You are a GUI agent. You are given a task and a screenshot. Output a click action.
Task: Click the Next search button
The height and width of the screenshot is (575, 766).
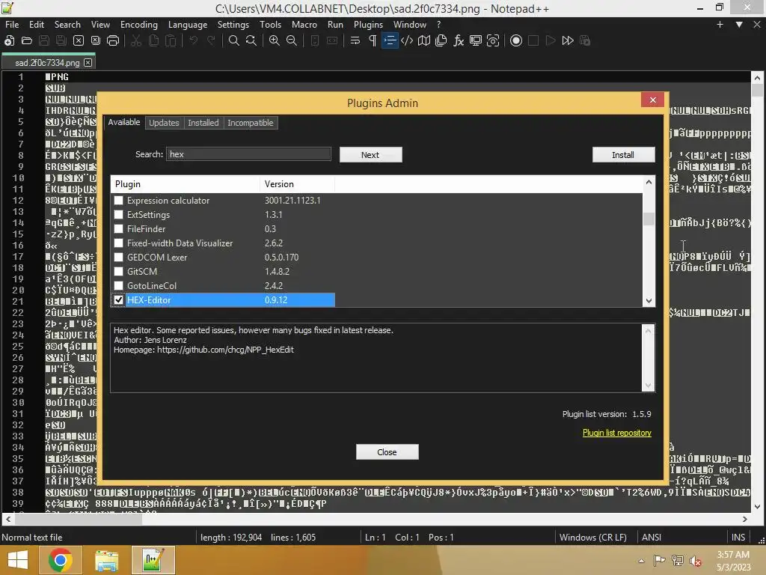[x=371, y=155]
